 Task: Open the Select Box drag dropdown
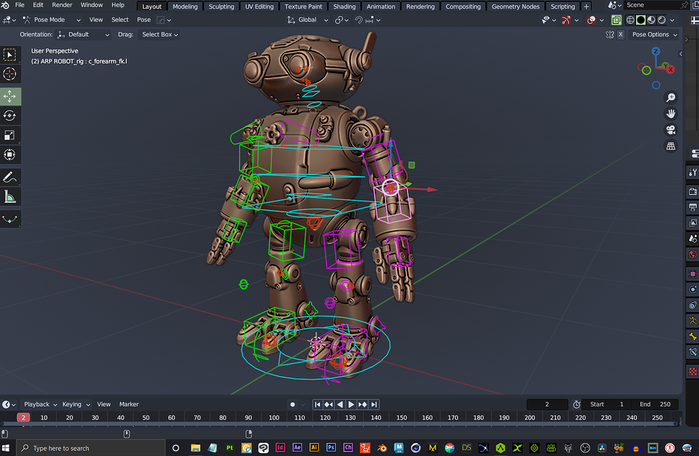pos(159,34)
